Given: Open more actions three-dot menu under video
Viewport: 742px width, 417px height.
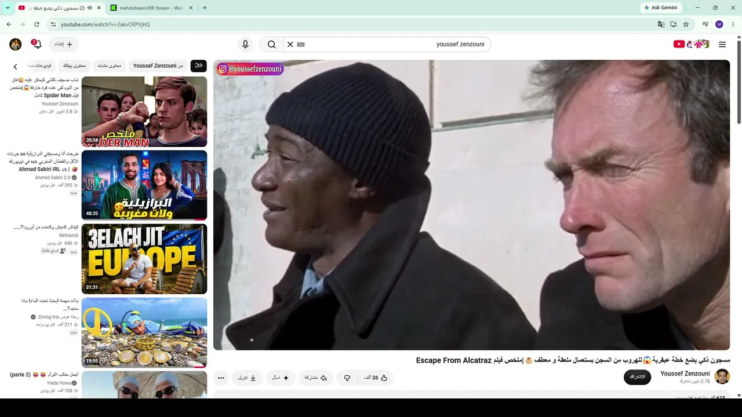Looking at the screenshot, I should click(x=221, y=378).
